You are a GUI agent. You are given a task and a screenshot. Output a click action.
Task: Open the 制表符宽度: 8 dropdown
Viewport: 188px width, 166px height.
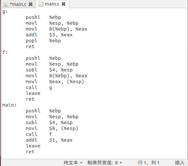105,163
